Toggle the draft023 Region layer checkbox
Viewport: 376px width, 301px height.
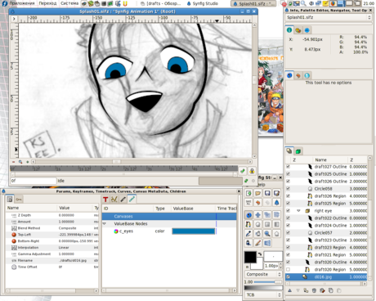click(288, 248)
